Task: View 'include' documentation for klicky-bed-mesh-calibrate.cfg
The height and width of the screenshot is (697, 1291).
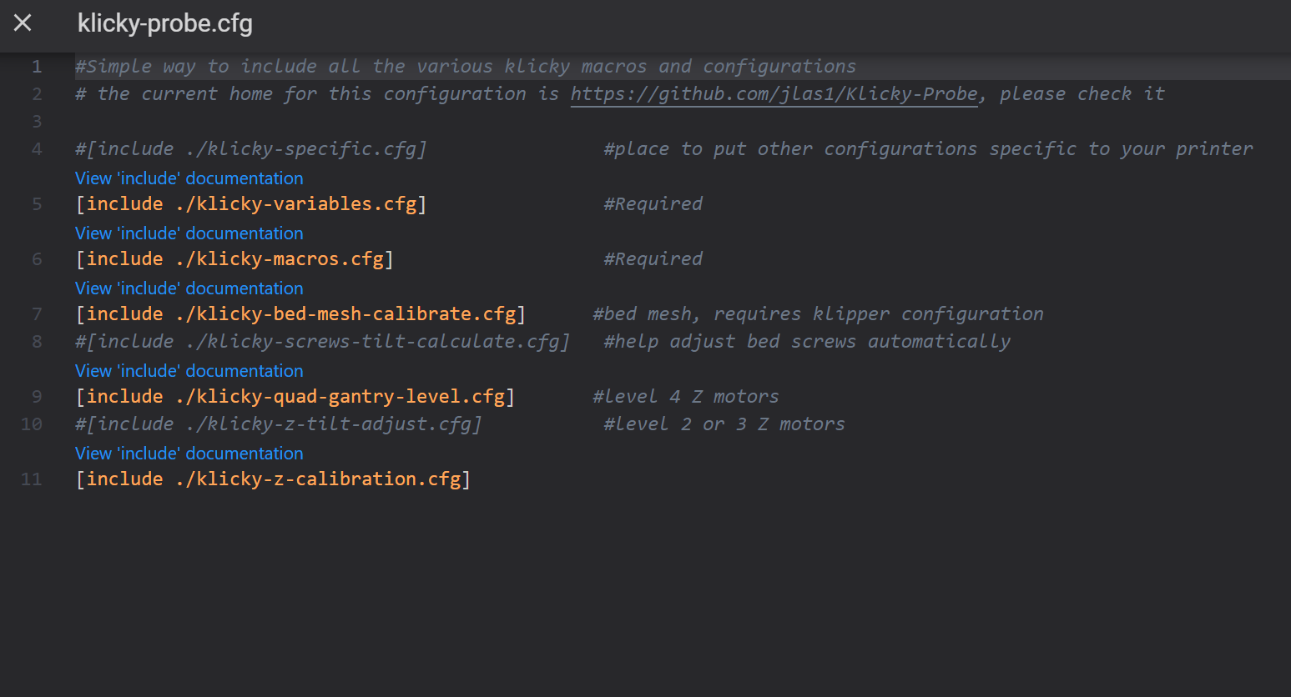Action: [x=189, y=288]
